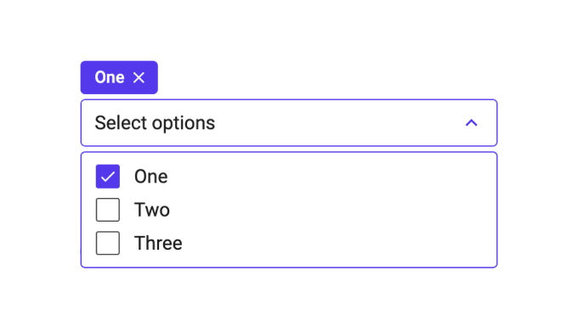This screenshot has height=327, width=578.
Task: Tick the Three checkbox
Action: [108, 243]
